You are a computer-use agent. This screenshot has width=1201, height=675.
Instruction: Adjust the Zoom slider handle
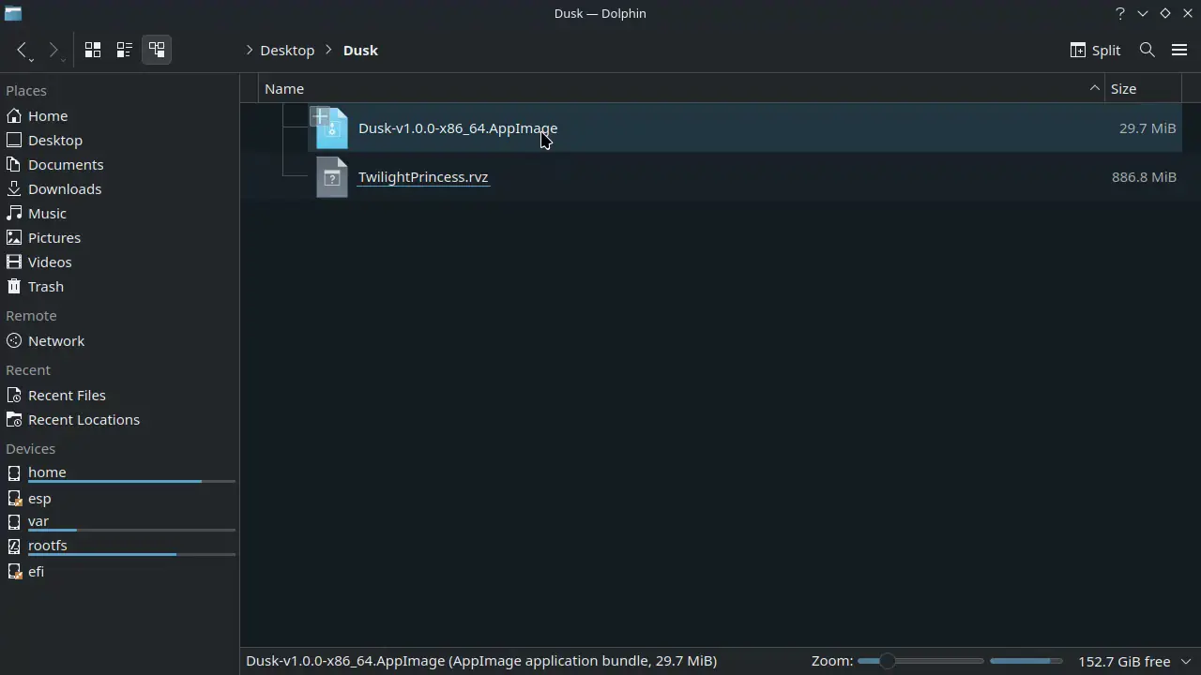pyautogui.click(x=887, y=661)
